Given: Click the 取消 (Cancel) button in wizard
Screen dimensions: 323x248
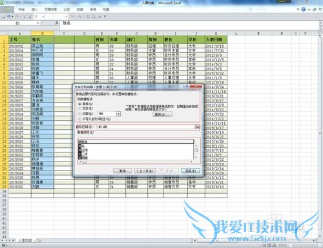Looking at the screenshot, I should tap(123, 170).
